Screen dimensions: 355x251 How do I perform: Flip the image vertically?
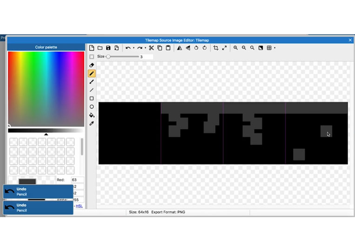click(188, 48)
